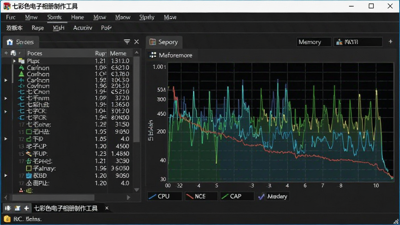Click the plus icon in the bottom tab bar
Viewport: 400px width, 225px height.
(27, 208)
